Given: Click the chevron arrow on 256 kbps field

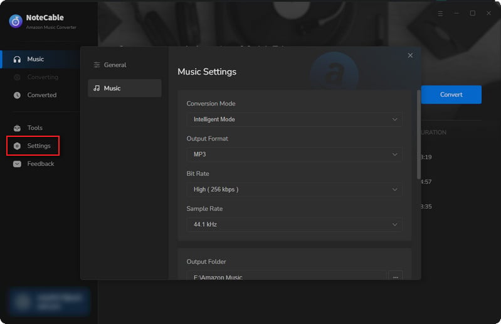Looking at the screenshot, I should click(395, 190).
